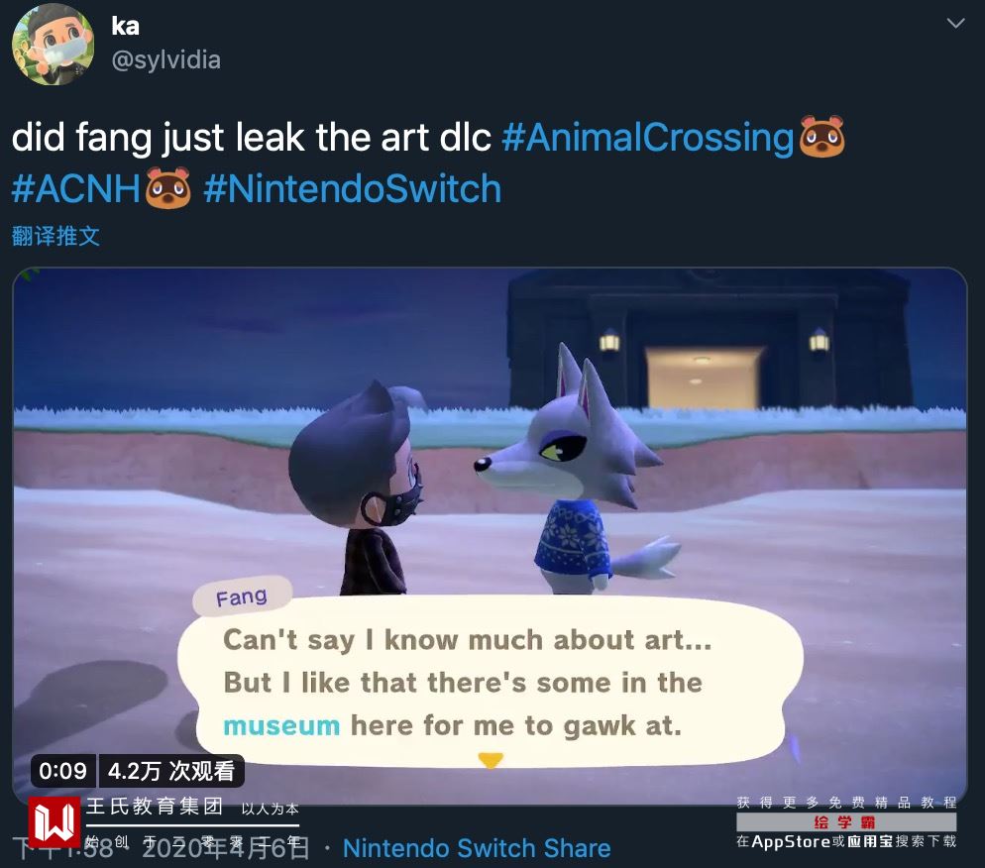Click the 0:09 video duration badge
985x868 pixels.
pyautogui.click(x=62, y=771)
